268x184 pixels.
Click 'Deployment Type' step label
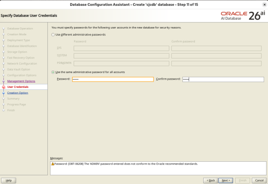18,40
